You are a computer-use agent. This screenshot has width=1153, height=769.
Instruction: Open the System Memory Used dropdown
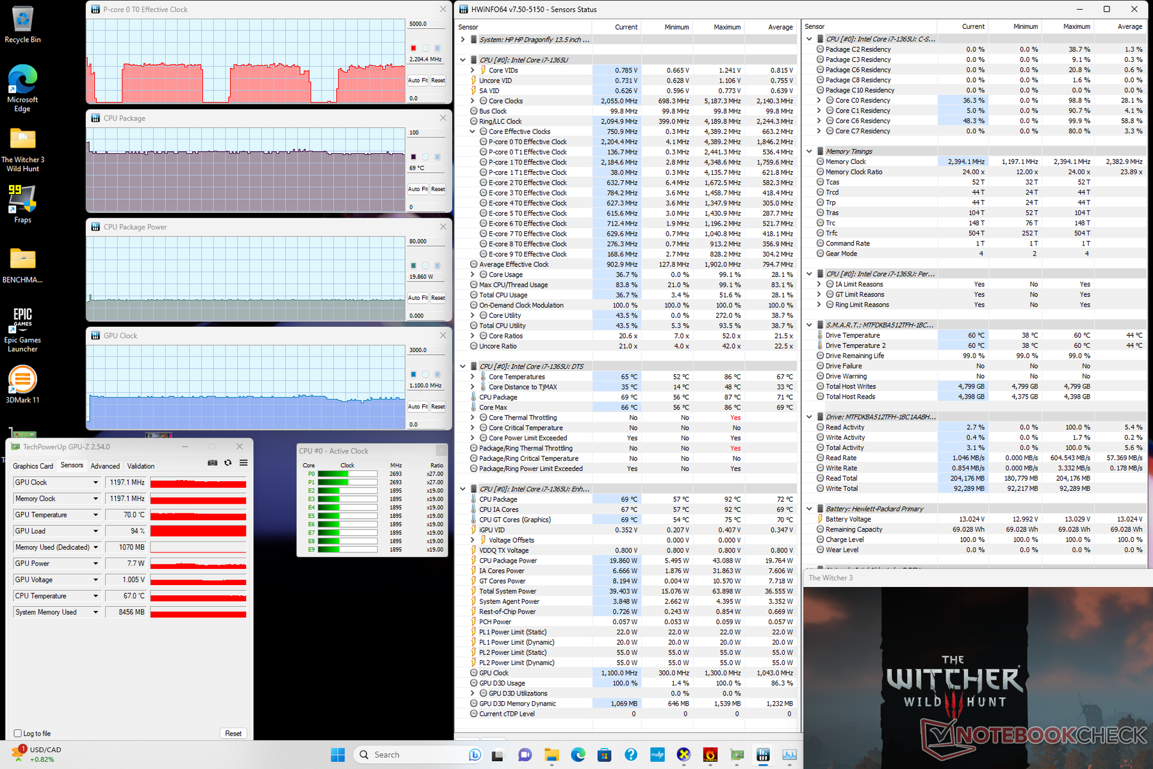(95, 612)
